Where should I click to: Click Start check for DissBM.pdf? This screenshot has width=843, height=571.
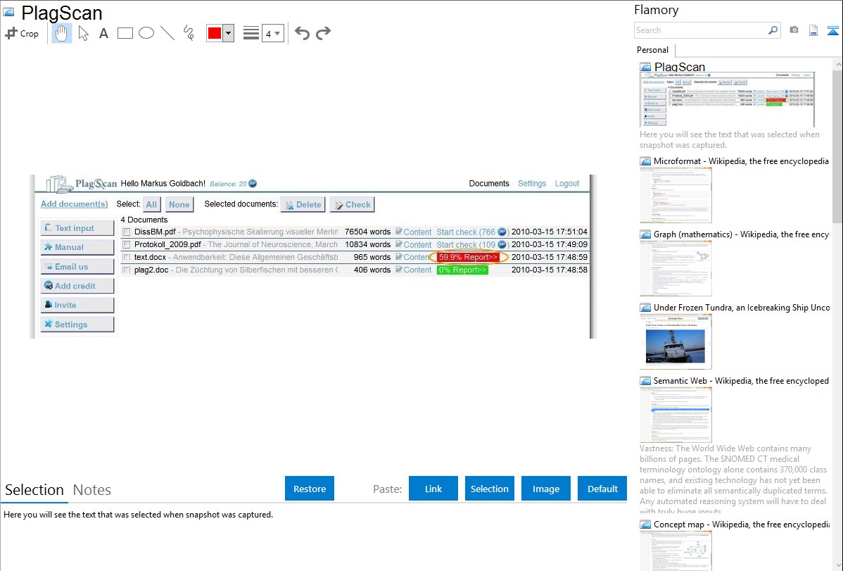(x=471, y=232)
